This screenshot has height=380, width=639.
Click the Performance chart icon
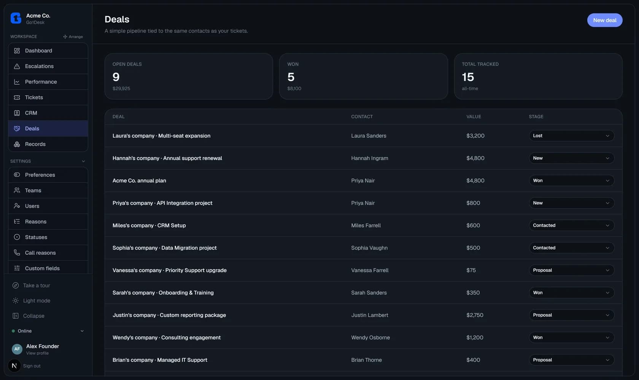pyautogui.click(x=17, y=82)
